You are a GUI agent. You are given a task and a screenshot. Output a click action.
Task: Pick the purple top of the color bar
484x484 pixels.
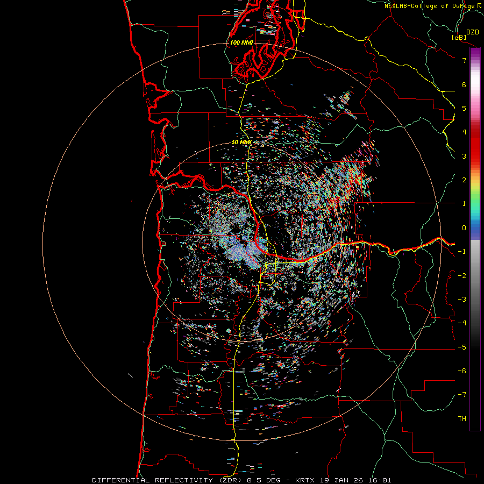[x=475, y=52]
